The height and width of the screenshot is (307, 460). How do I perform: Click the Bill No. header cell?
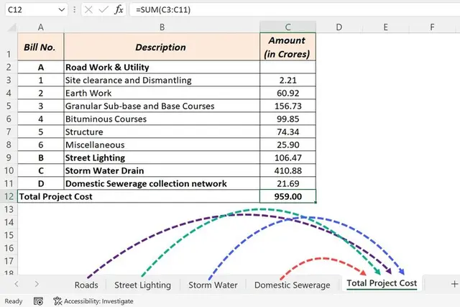pyautogui.click(x=41, y=47)
